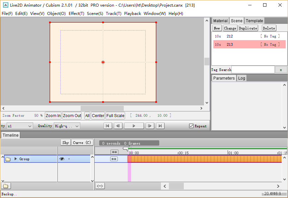Click the timeline playhead marker
The height and width of the screenshot is (198, 288).
click(126, 149)
